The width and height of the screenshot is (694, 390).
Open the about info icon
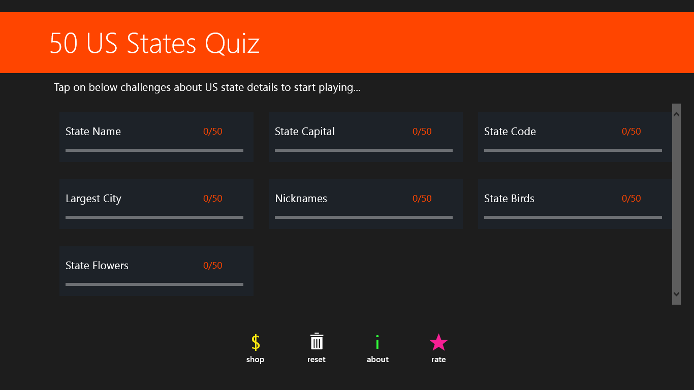point(377,343)
